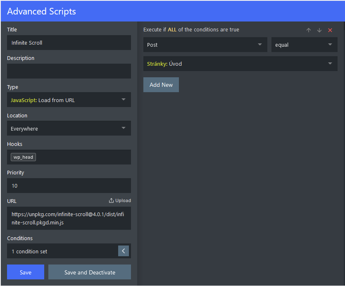
Task: Delete condition set with red X
Action: [x=330, y=30]
